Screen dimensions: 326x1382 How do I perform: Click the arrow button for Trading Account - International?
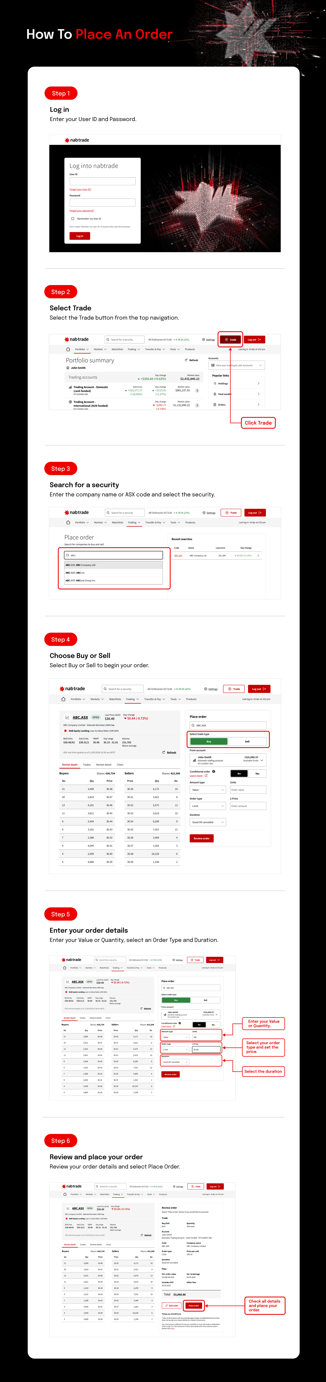point(197,405)
